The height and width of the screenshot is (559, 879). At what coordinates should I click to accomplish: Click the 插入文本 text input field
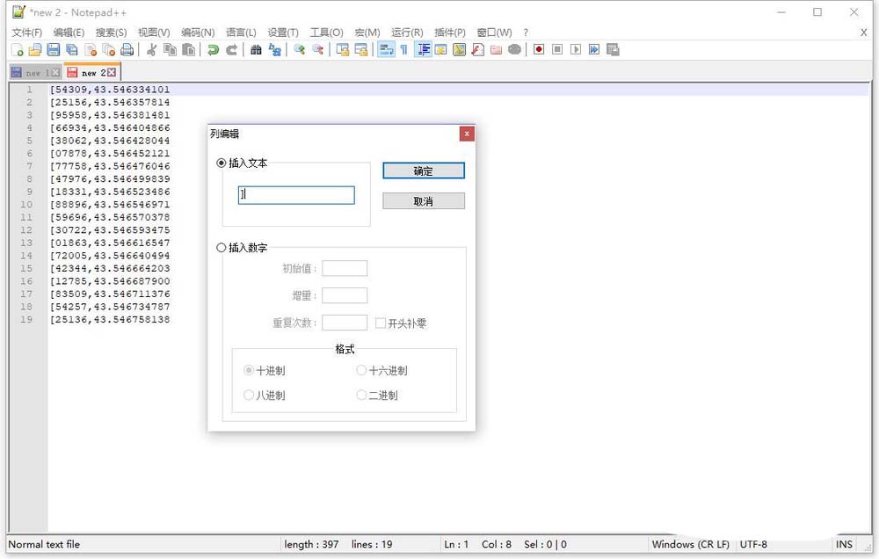295,192
